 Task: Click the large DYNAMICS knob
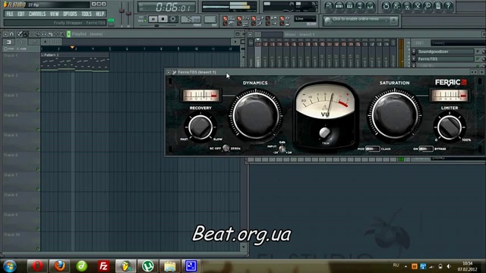[256, 115]
